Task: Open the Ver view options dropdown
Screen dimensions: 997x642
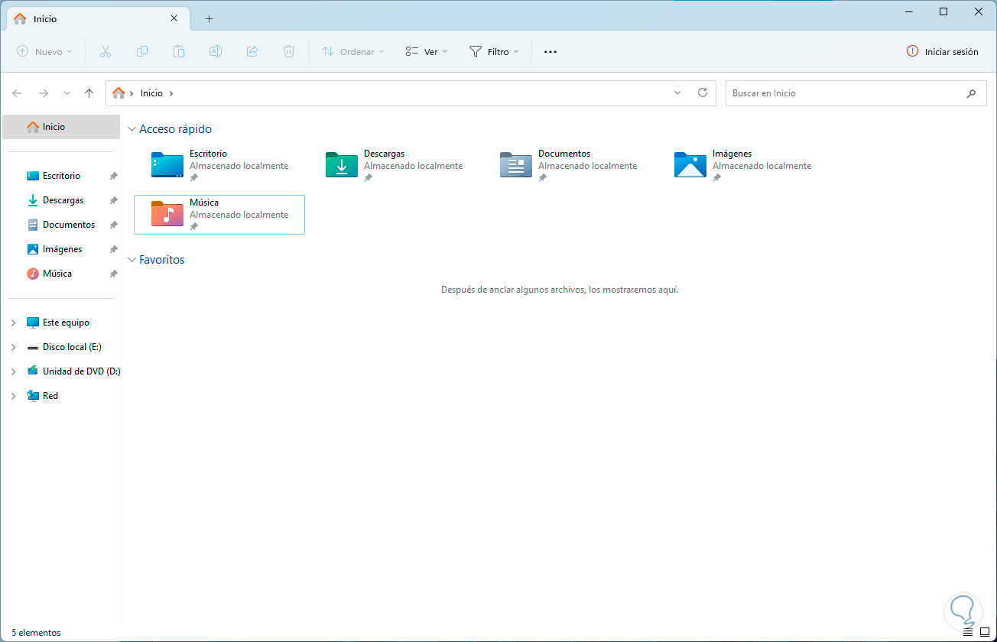Action: [x=426, y=51]
